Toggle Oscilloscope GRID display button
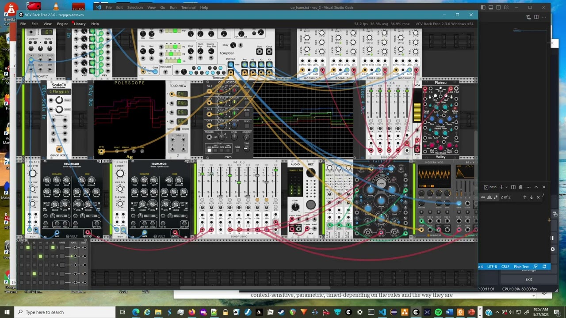The image size is (566, 318). 209,150
